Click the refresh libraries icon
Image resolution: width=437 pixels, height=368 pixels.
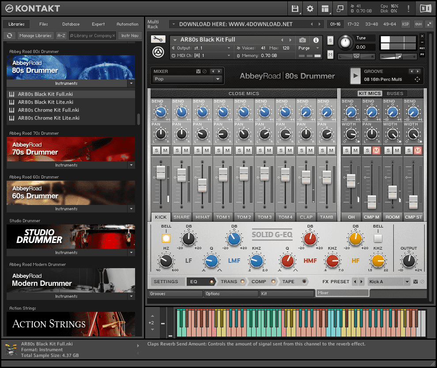10,36
